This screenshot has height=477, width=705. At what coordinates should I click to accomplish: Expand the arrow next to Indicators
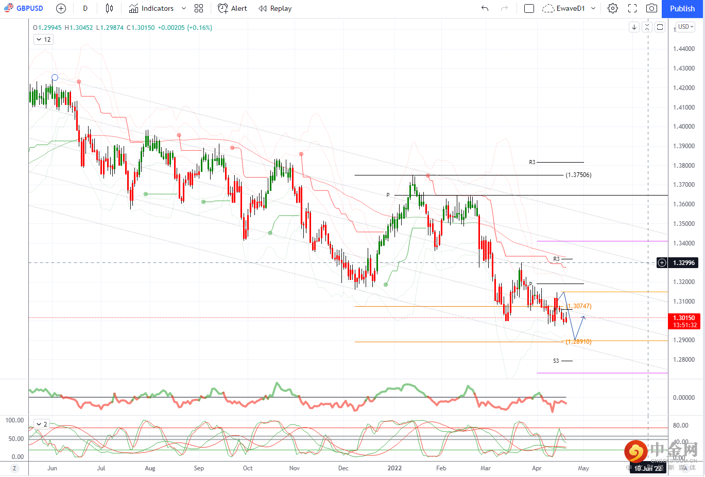pos(184,8)
